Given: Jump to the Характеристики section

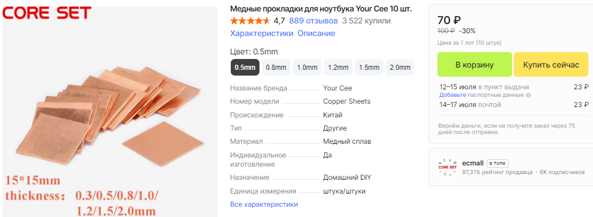Looking at the screenshot, I should click(262, 33).
